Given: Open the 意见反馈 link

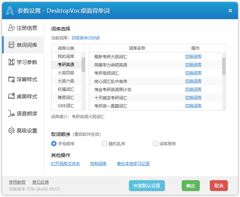Looking at the screenshot, I should point(40,182).
